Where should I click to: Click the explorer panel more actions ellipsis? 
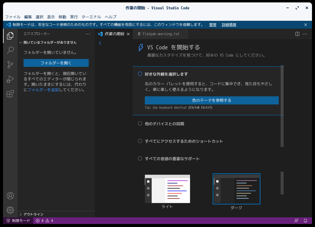point(88,34)
